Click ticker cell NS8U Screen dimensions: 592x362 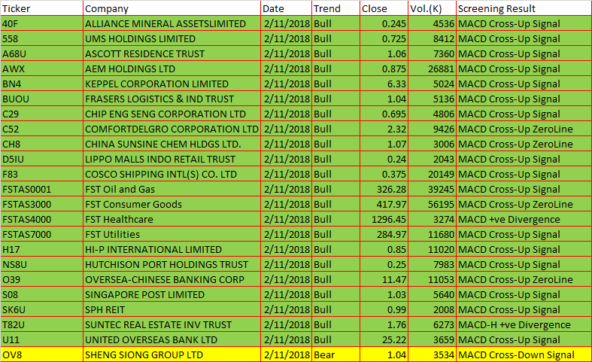pos(41,264)
